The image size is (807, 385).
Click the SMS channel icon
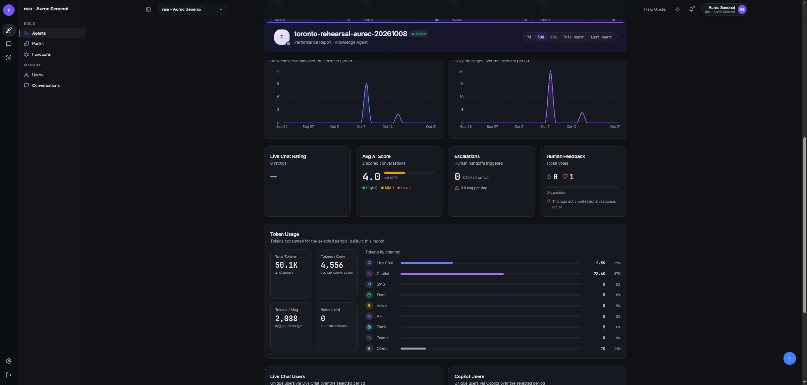point(369,284)
